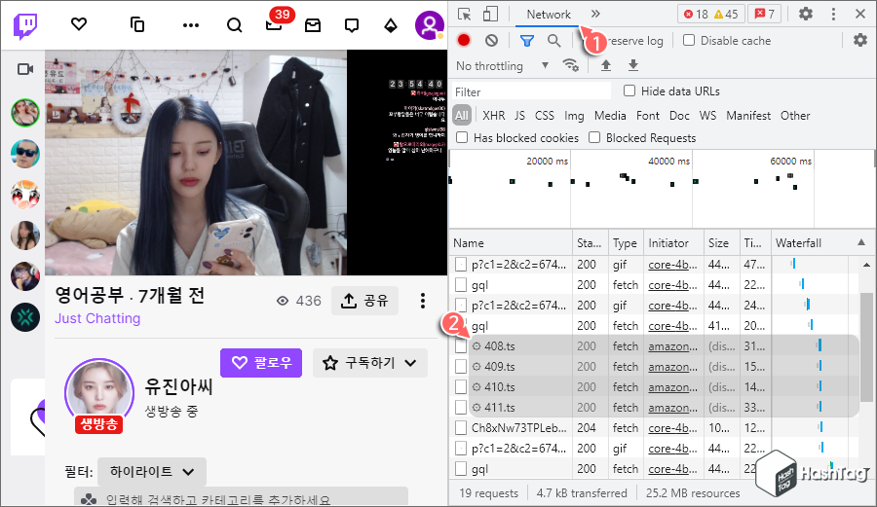Open network conditions wifi icon

(570, 65)
